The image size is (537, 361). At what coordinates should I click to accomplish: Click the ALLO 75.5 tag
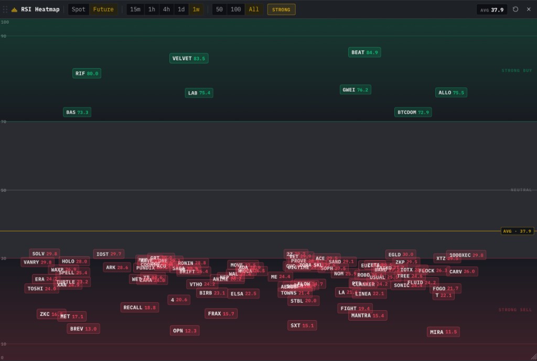451,92
